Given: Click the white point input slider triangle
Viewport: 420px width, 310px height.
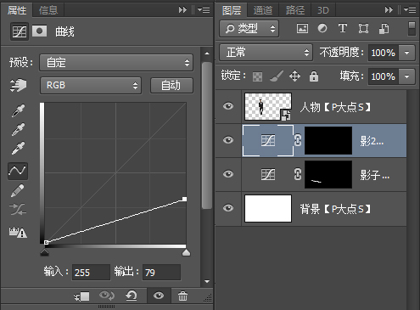Looking at the screenshot, I should tap(186, 252).
